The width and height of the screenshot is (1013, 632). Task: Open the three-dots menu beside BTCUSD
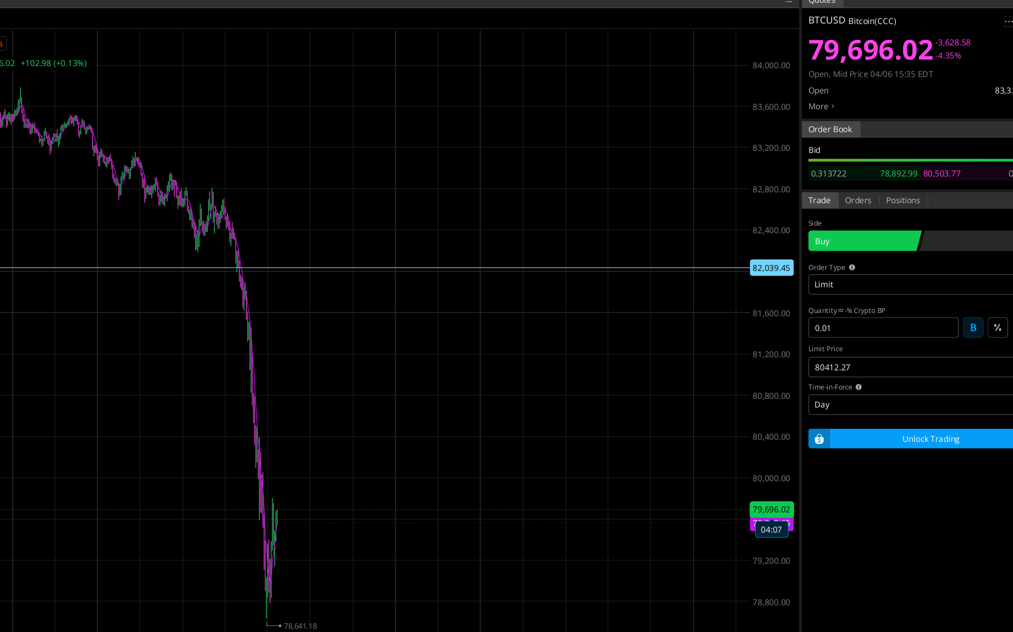[x=1008, y=21]
